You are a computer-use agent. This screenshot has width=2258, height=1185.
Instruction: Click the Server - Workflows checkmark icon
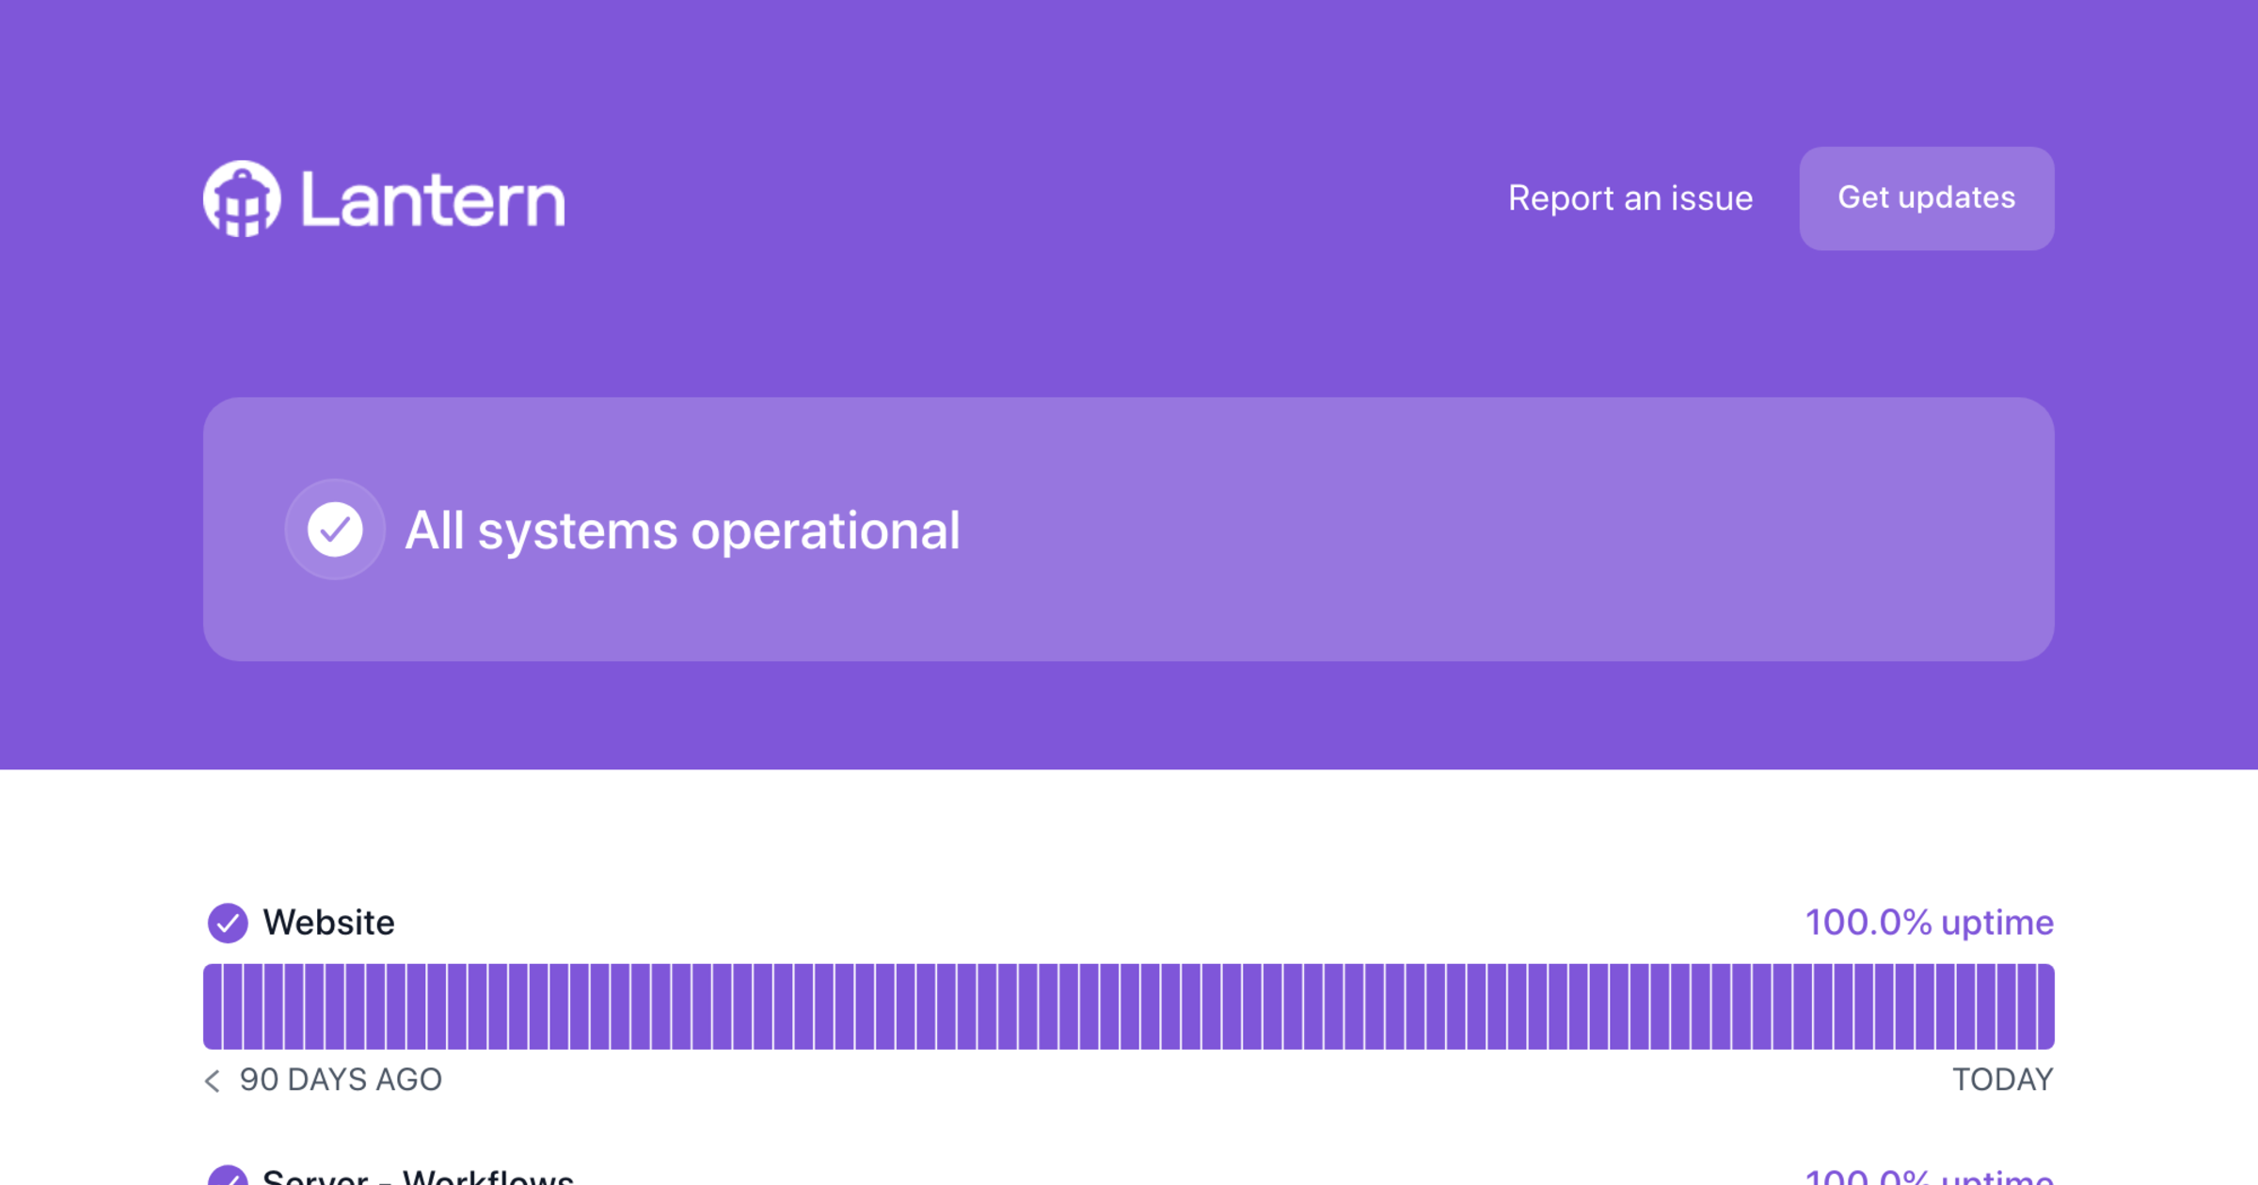pyautogui.click(x=228, y=1177)
